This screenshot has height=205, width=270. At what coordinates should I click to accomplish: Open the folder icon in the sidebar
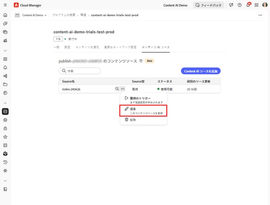(x=5, y=84)
